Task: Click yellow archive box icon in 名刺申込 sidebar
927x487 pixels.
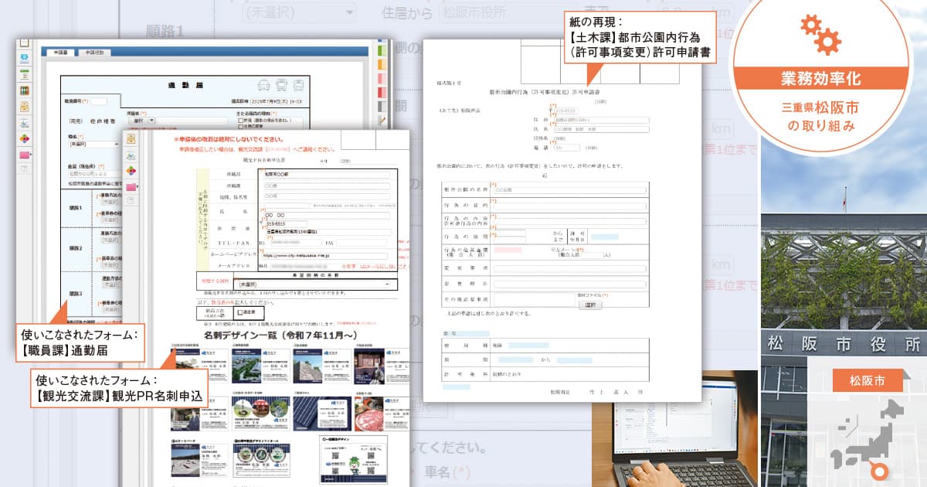Action: coord(131,139)
